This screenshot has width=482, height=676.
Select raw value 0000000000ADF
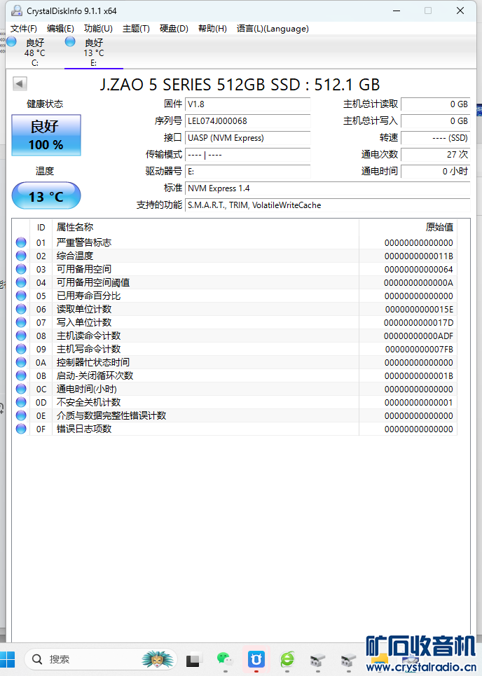419,336
